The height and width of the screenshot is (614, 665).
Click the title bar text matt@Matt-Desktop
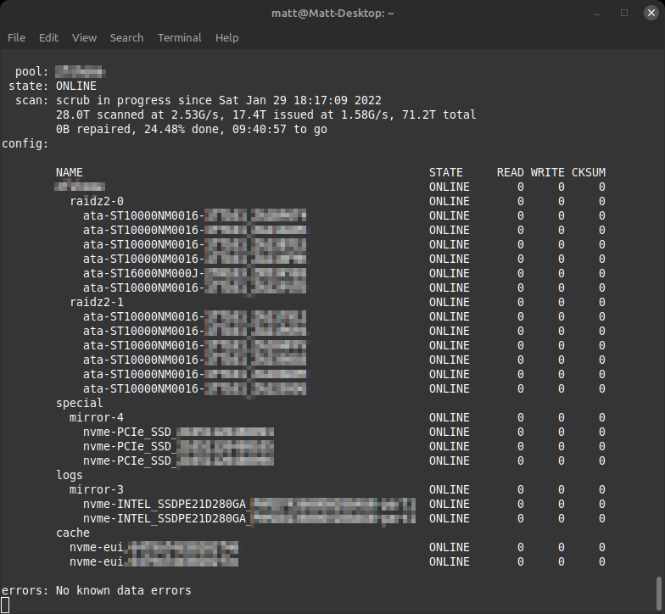[x=332, y=13]
